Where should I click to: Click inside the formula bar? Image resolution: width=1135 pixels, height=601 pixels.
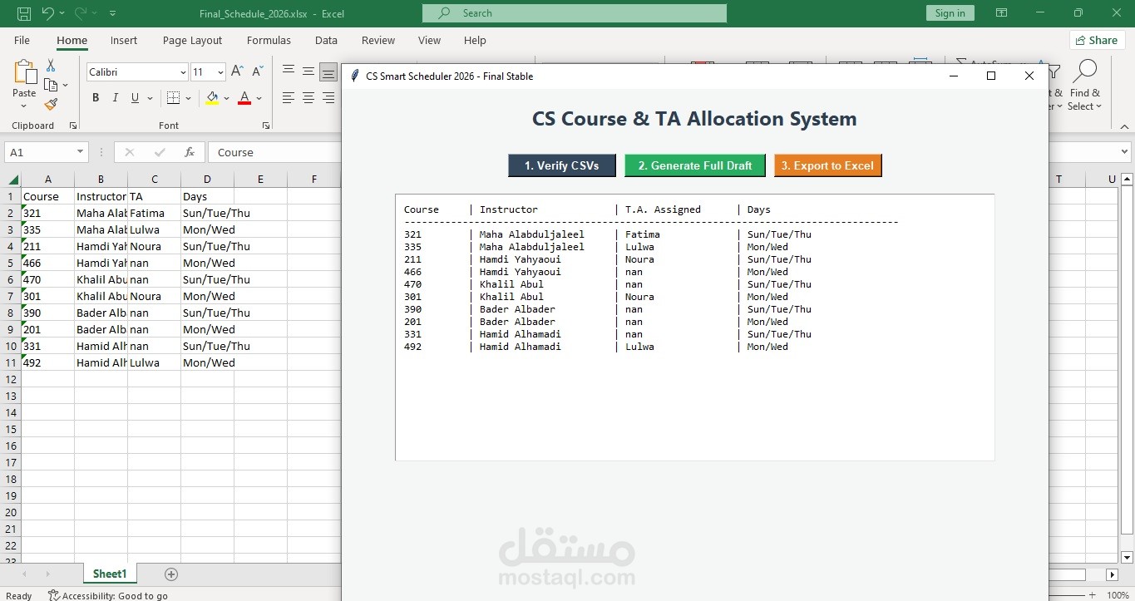click(274, 151)
